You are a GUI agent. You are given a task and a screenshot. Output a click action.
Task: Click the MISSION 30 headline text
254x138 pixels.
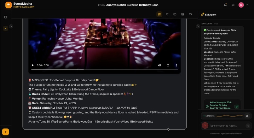pyautogui.click(x=65, y=80)
